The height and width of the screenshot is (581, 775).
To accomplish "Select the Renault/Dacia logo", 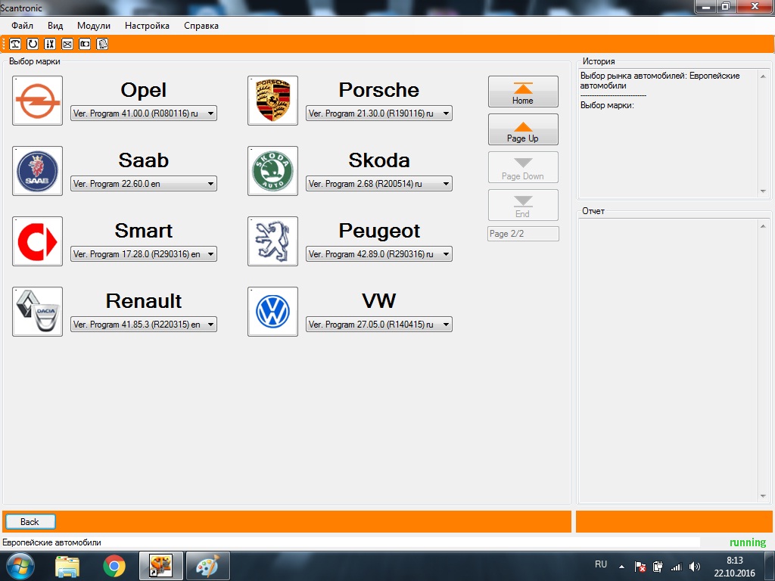I will coord(38,312).
